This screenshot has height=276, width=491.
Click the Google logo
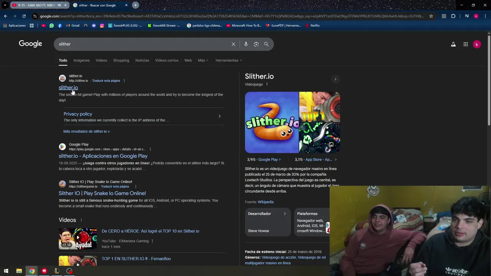30,44
